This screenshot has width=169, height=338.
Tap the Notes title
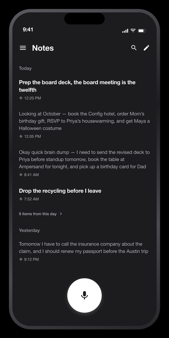click(x=43, y=48)
